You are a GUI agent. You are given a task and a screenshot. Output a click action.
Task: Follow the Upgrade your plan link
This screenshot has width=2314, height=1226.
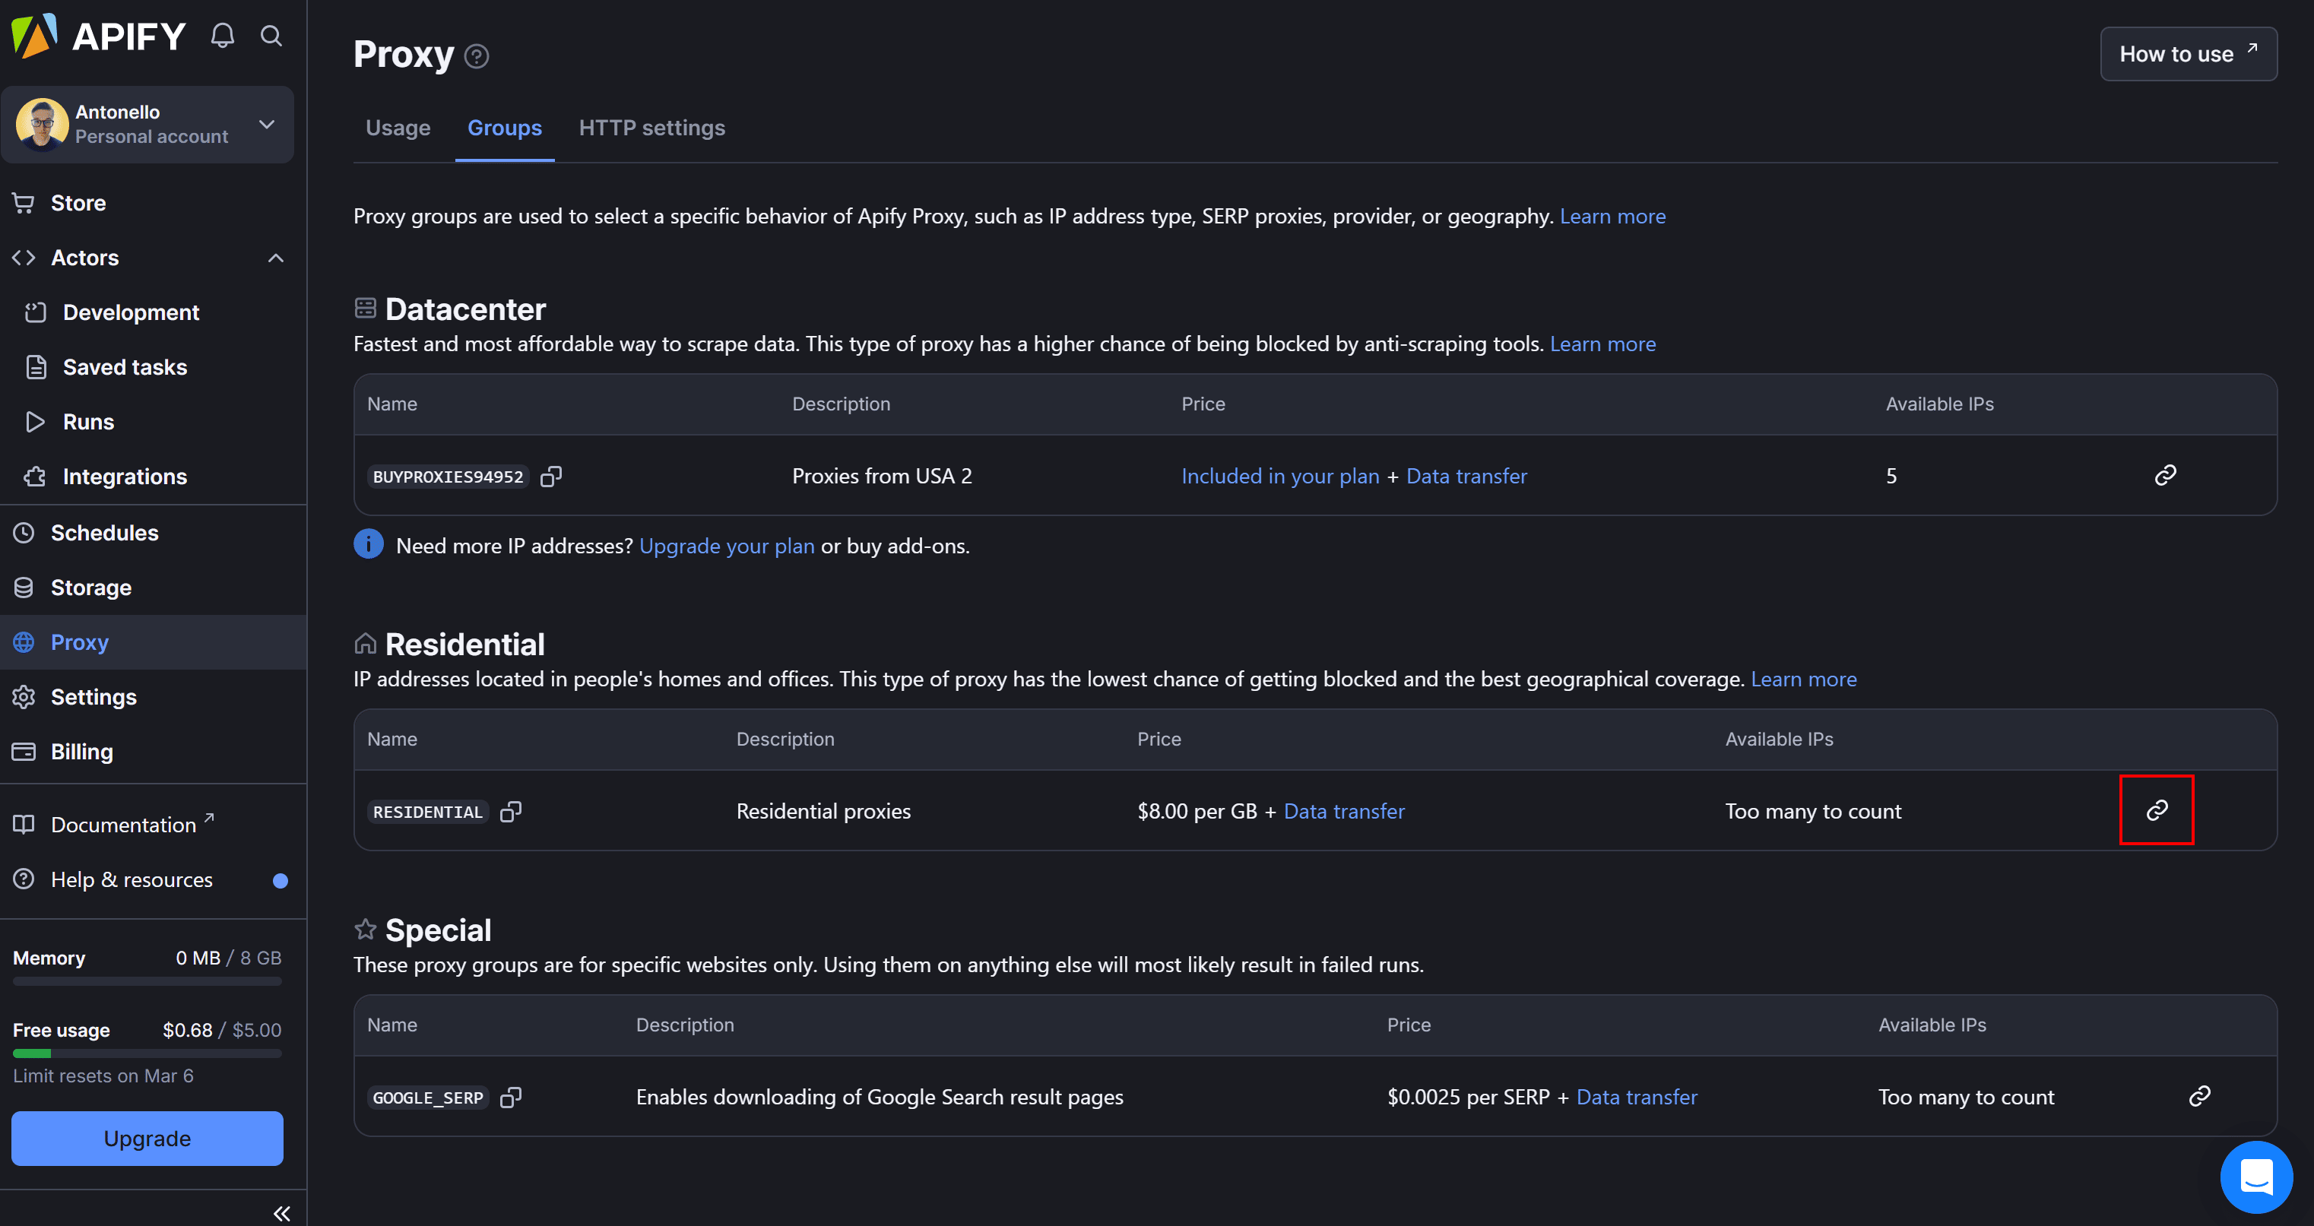[x=726, y=546]
